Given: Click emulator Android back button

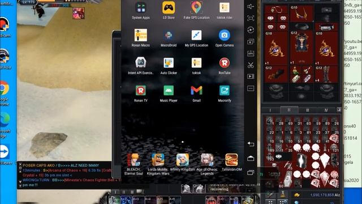Looking at the screenshot, I should [x=251, y=144].
